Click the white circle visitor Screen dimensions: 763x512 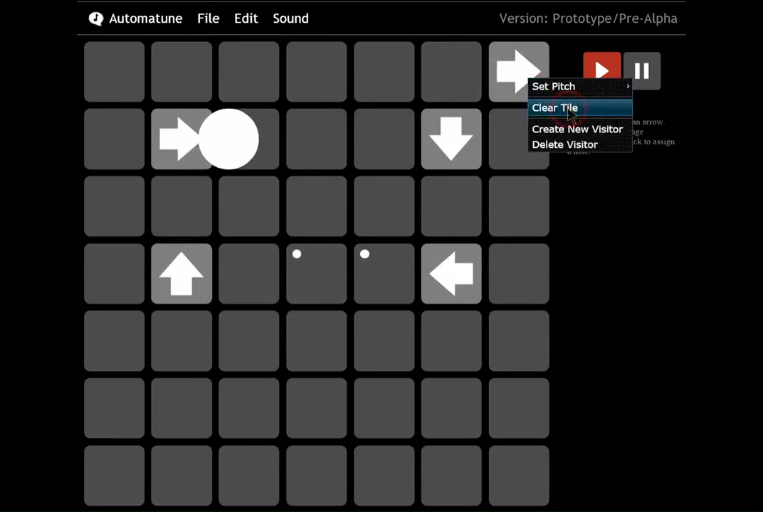click(x=228, y=139)
